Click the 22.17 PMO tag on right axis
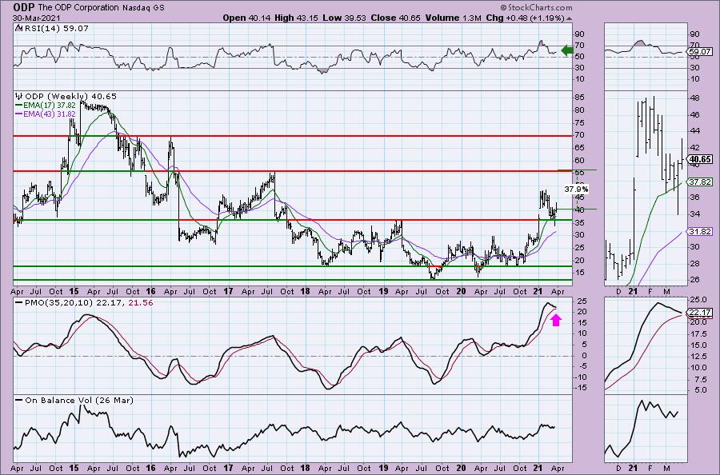The width and height of the screenshot is (720, 475). click(700, 313)
